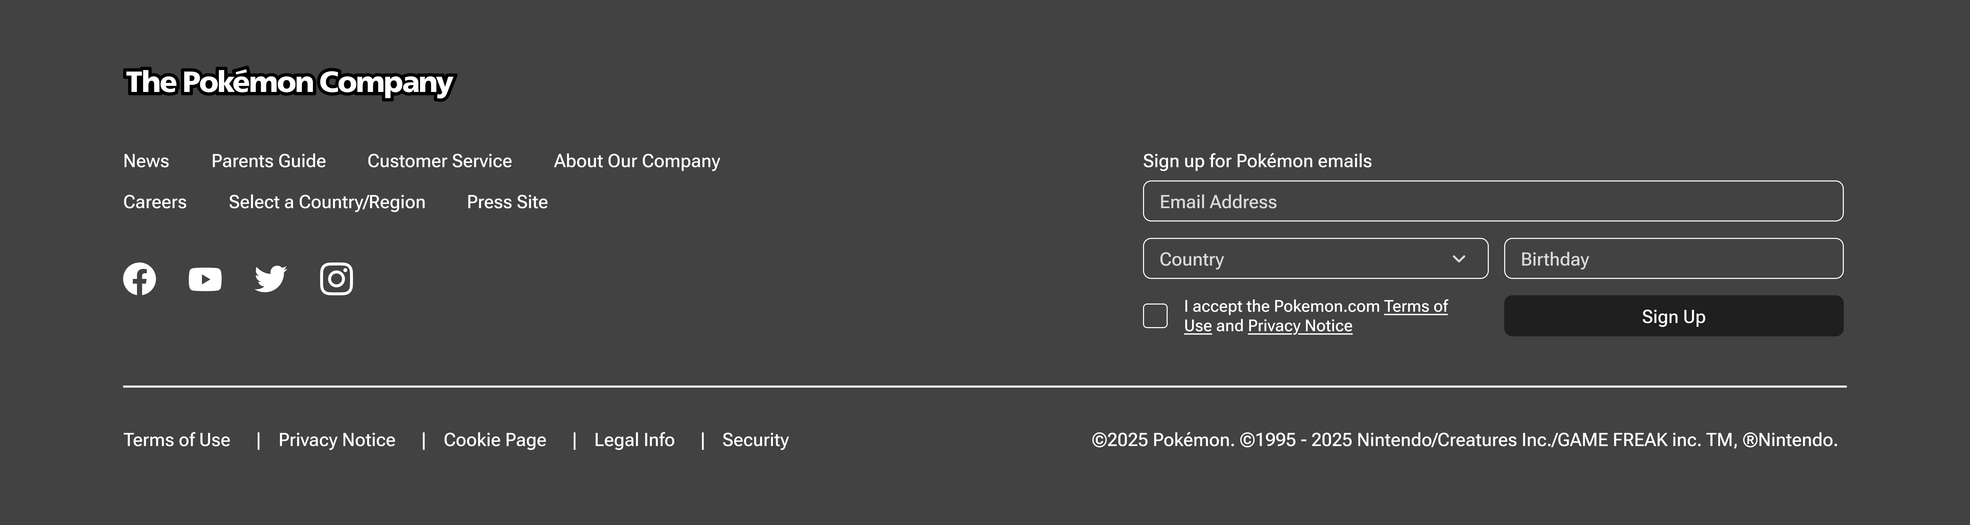Open the YouTube social icon
1970x525 pixels.
click(205, 279)
